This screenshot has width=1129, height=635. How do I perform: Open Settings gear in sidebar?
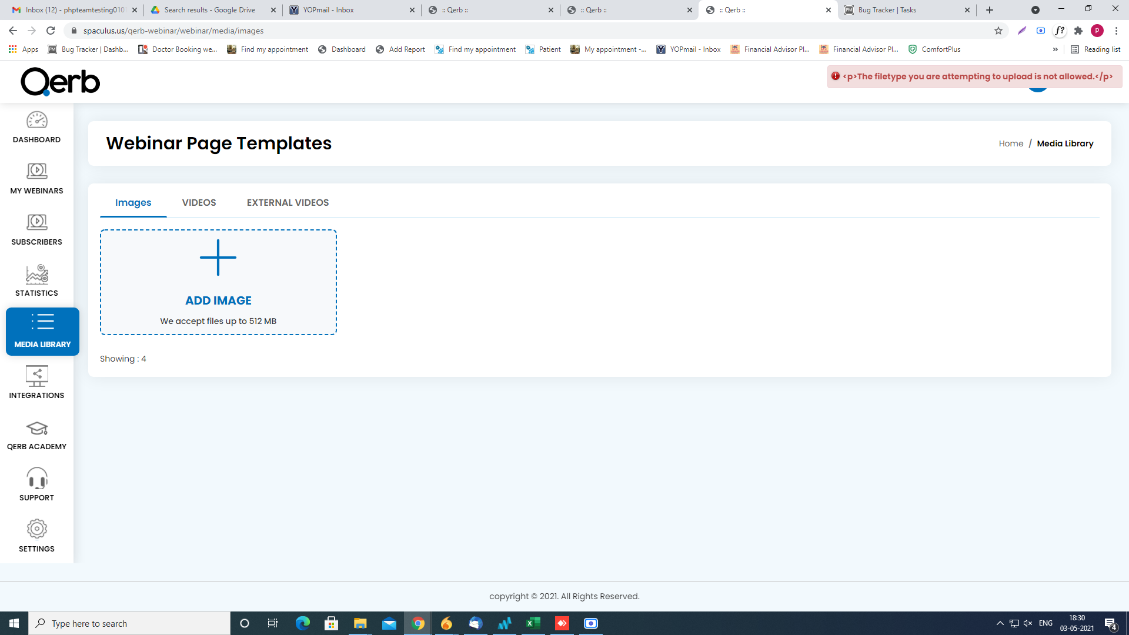tap(36, 529)
